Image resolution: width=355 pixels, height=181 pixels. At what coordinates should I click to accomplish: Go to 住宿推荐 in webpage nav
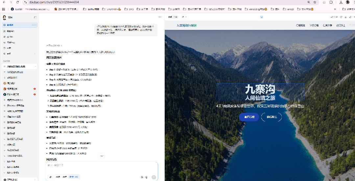coord(327,25)
